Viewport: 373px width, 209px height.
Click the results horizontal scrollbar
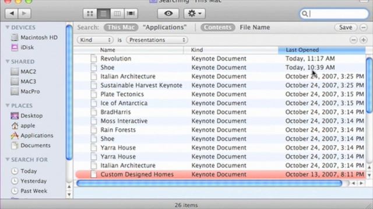209,183
